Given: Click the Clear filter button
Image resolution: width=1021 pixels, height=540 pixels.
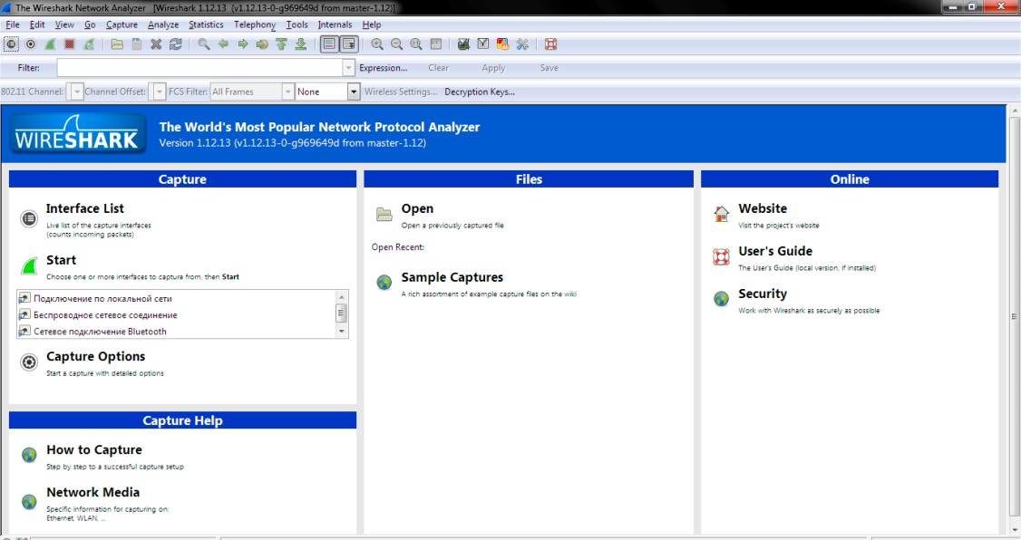Looking at the screenshot, I should point(438,68).
